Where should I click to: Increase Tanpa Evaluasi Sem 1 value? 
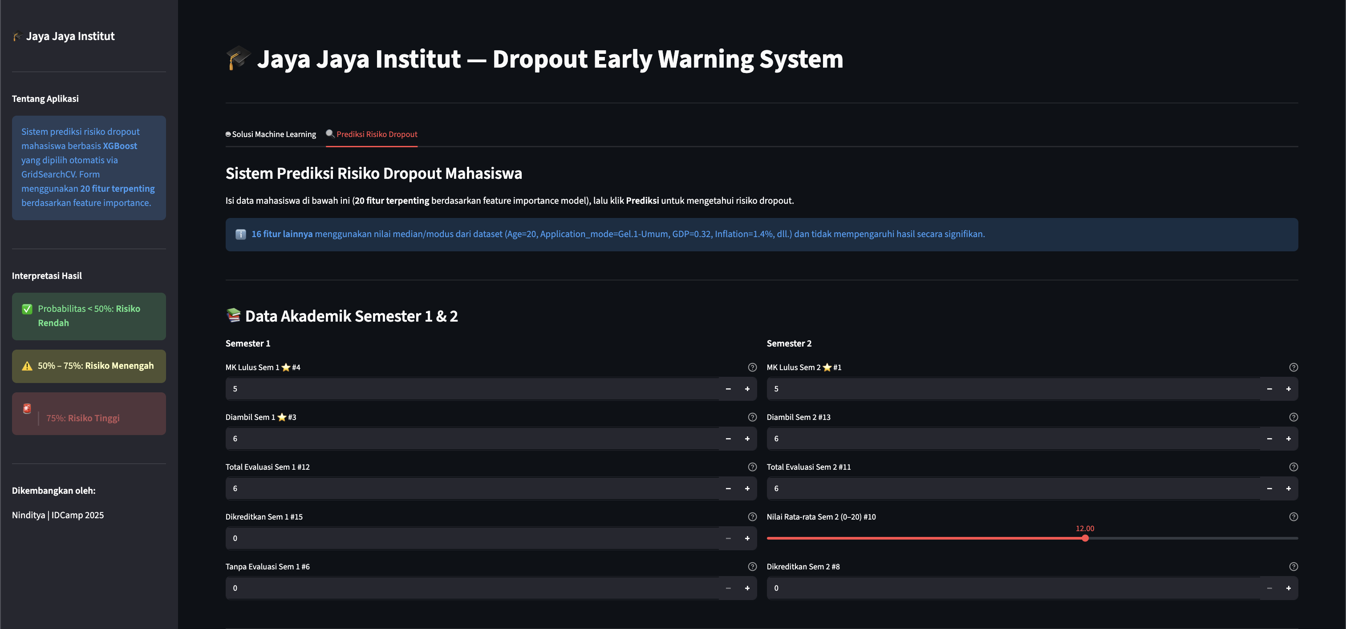[747, 588]
